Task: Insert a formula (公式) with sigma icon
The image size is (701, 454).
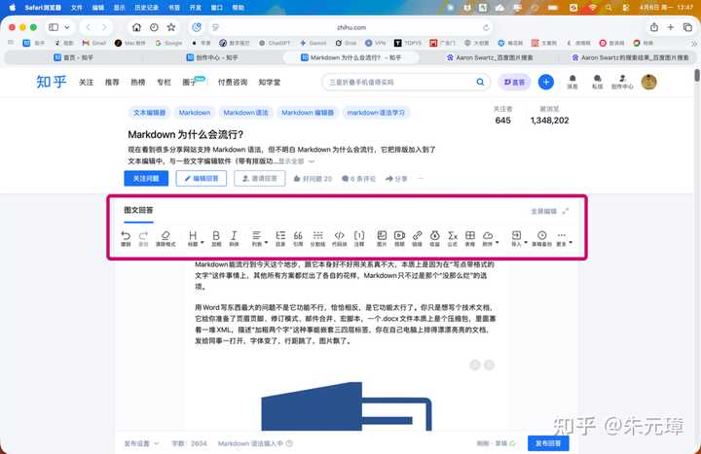Action: coord(453,237)
